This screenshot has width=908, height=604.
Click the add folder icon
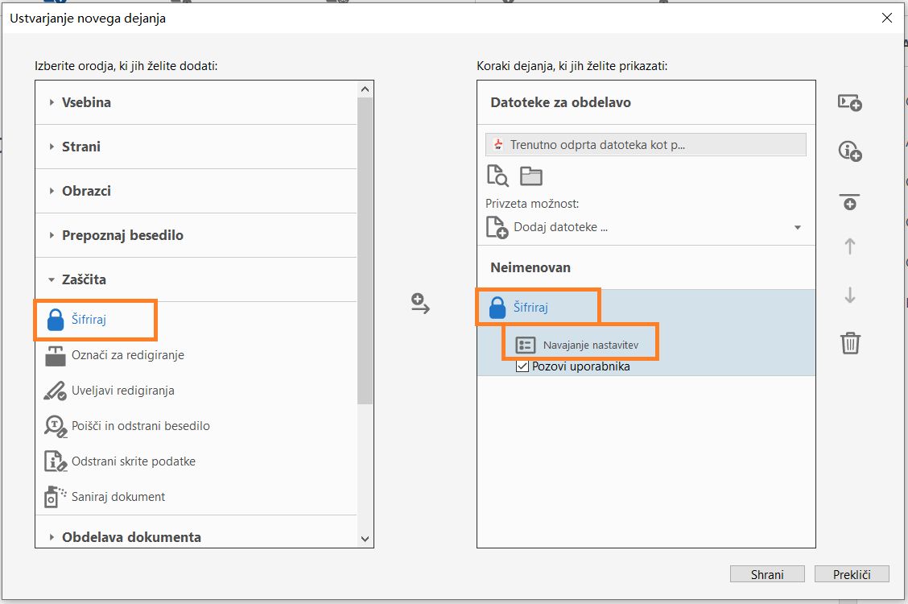[x=531, y=176]
